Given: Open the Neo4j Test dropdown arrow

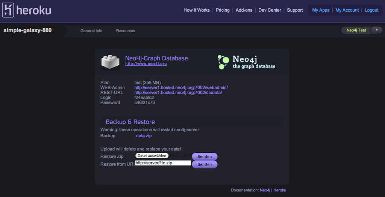Looking at the screenshot, I should click(x=377, y=30).
